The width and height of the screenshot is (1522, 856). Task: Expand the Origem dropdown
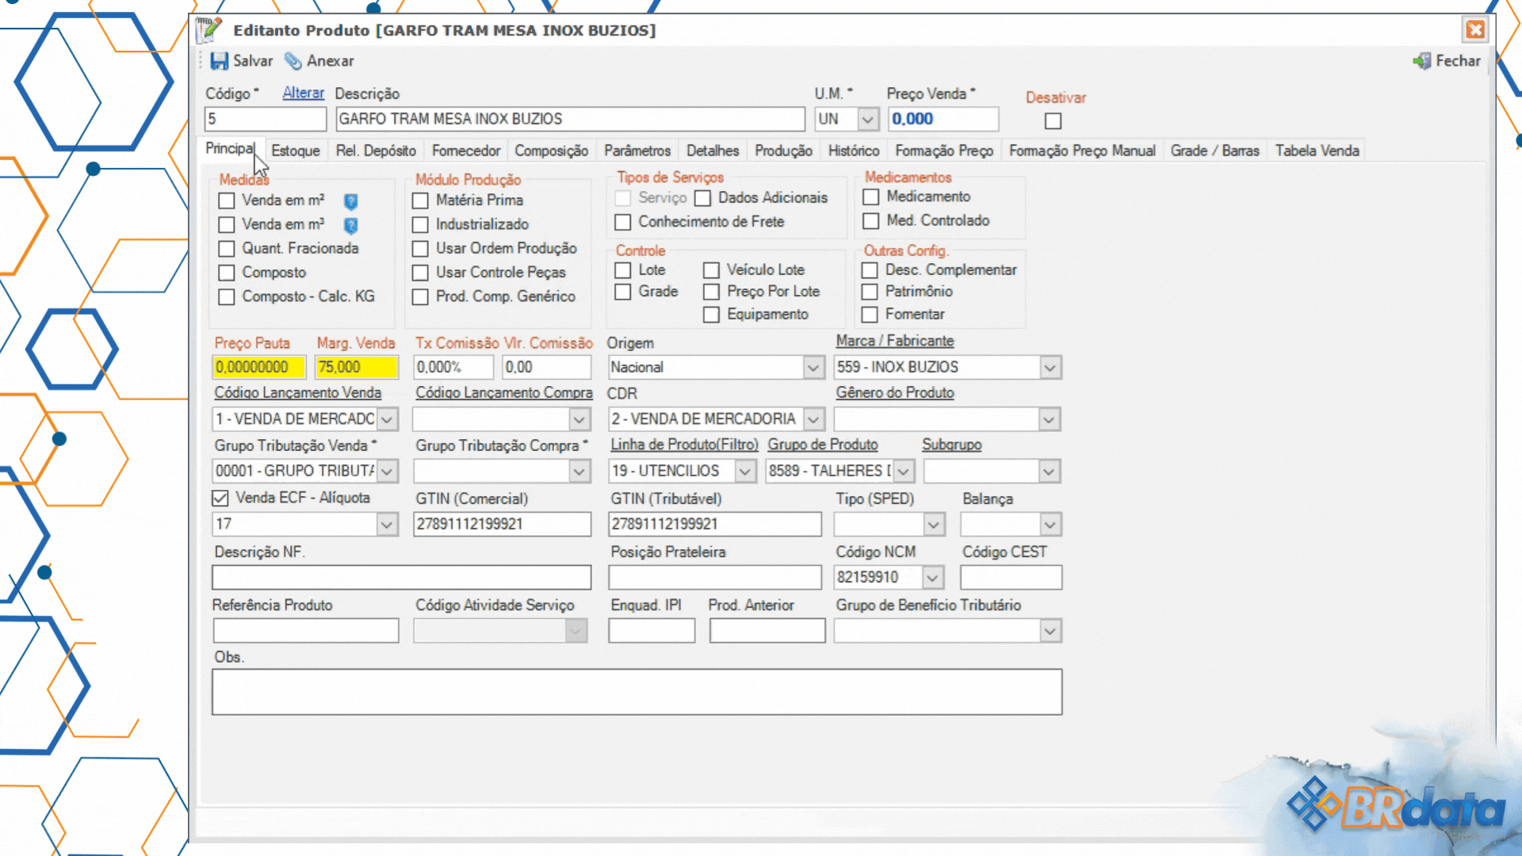point(813,368)
